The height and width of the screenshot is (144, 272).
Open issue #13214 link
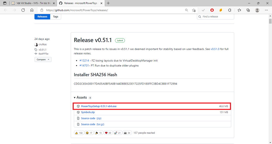click(84, 61)
